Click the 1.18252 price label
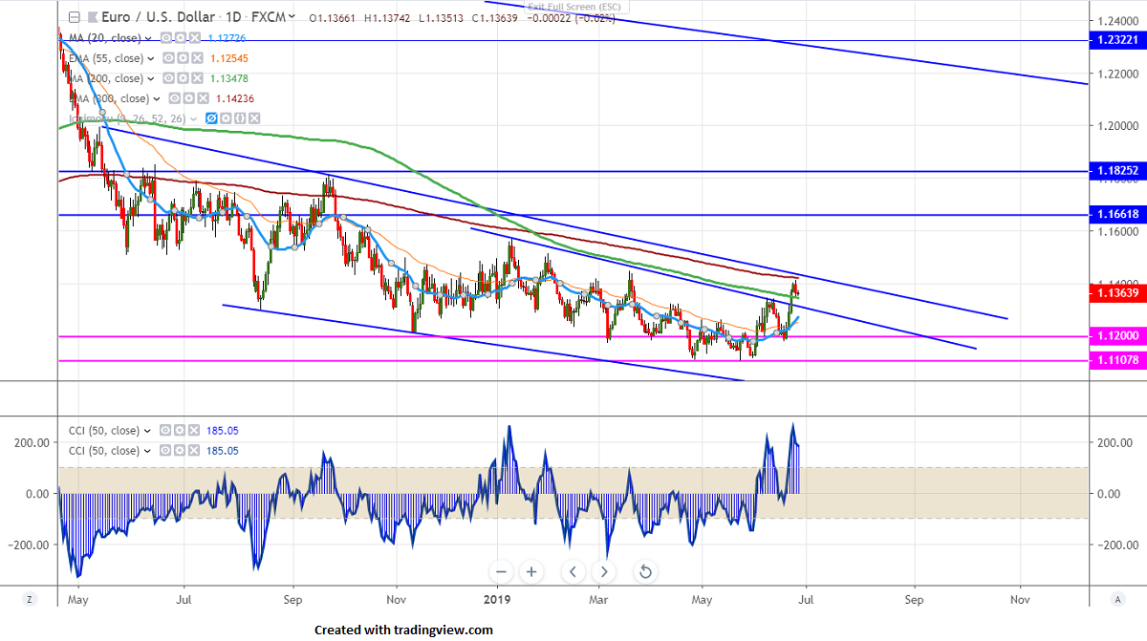This screenshot has height=641, width=1147. click(1116, 171)
